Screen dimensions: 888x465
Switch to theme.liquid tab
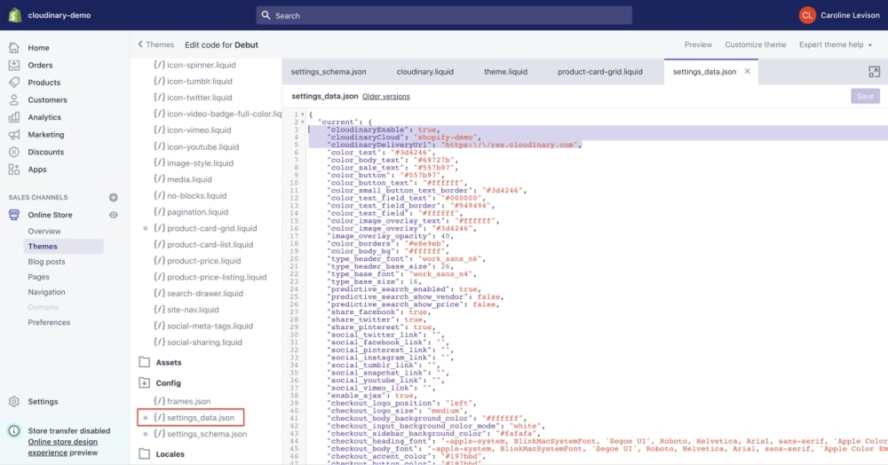coord(505,72)
